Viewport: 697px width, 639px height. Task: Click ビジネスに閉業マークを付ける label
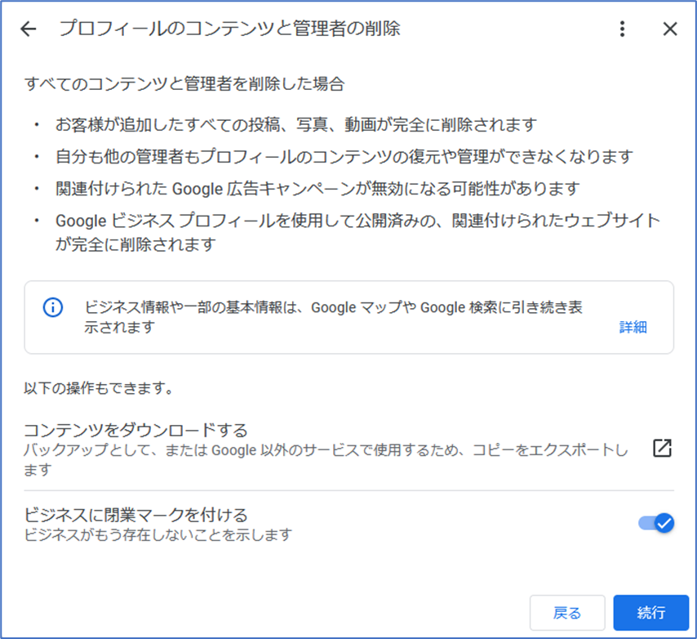[135, 515]
